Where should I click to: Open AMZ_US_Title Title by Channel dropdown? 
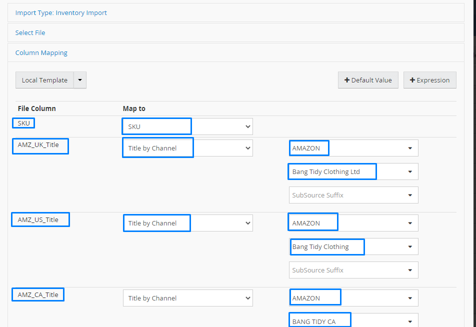tap(187, 223)
